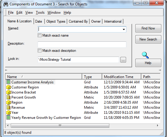
Task: Click the horizontal scrollbar thumb in results
Action: click(x=60, y=125)
